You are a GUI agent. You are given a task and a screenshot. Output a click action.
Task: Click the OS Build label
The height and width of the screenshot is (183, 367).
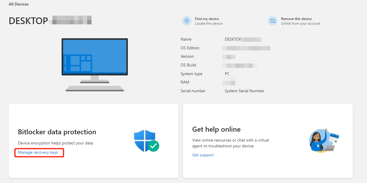(x=188, y=65)
